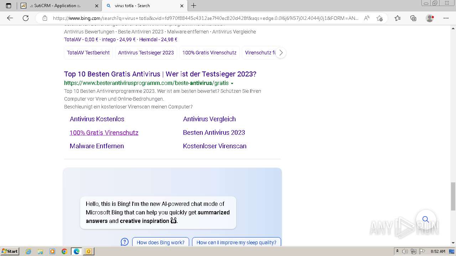The width and height of the screenshot is (456, 256).
Task: Open a new browser tab
Action: point(193,6)
